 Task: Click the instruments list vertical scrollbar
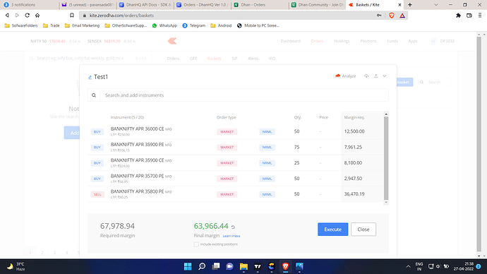click(x=386, y=158)
